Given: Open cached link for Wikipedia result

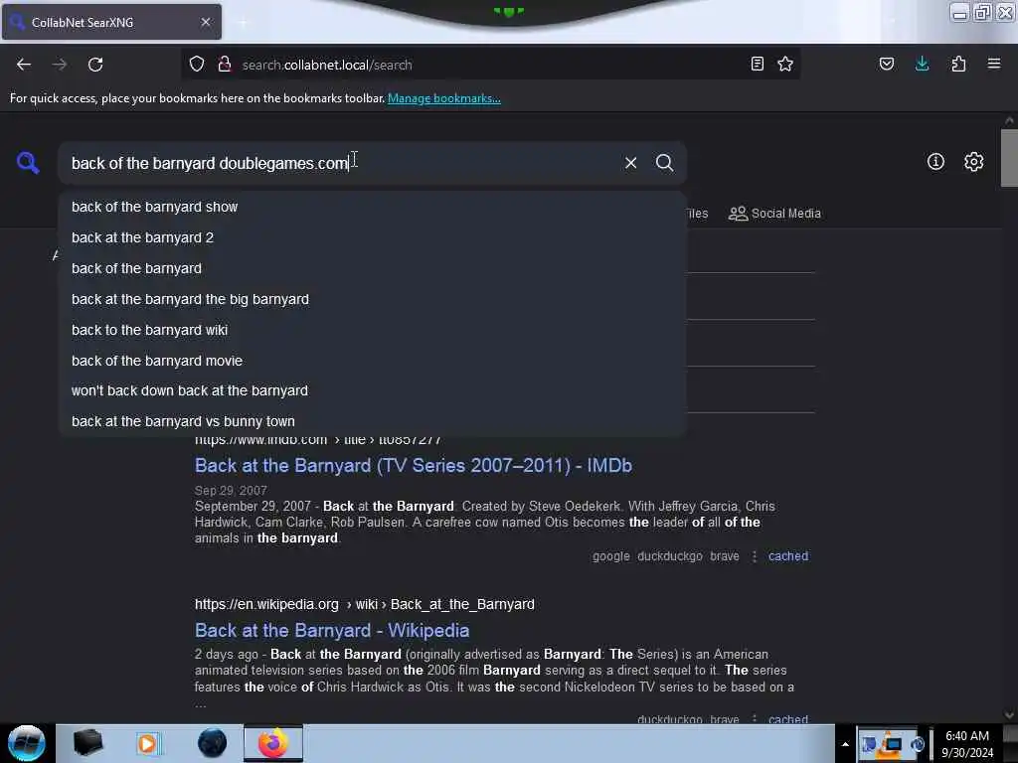Looking at the screenshot, I should [788, 719].
